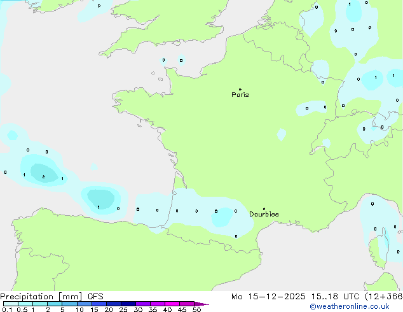This screenshot has width=403, height=312.
Task: Click the '2' precipitation value over Atlantic
Action: (43, 177)
